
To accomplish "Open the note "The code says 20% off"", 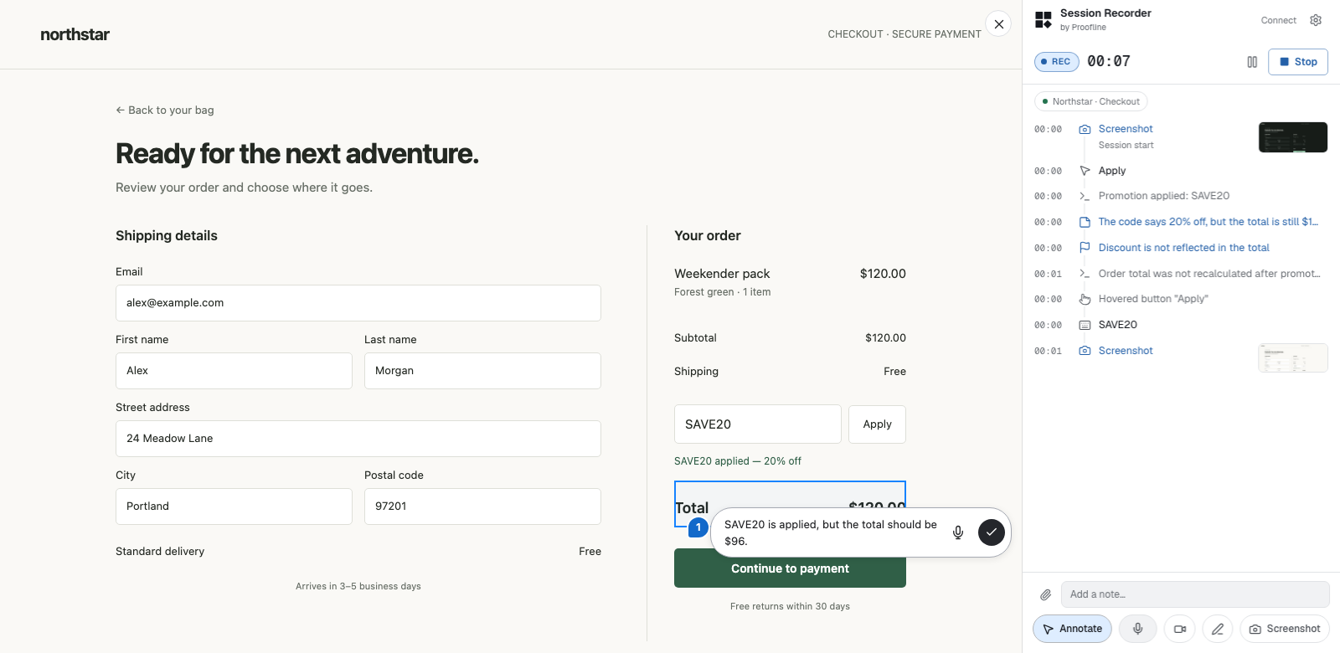I will [x=1208, y=222].
